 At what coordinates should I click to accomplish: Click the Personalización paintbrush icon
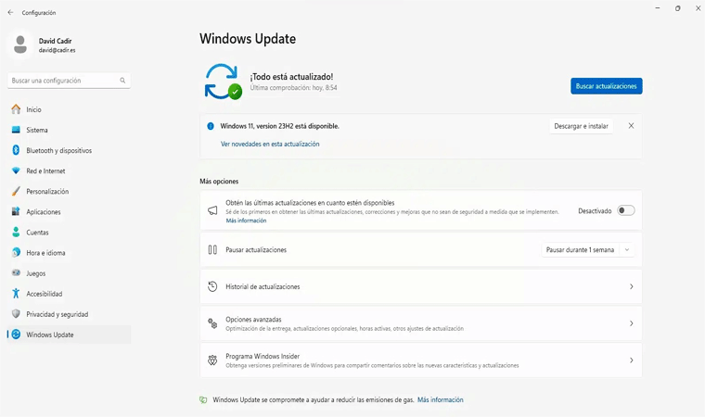pyautogui.click(x=16, y=192)
